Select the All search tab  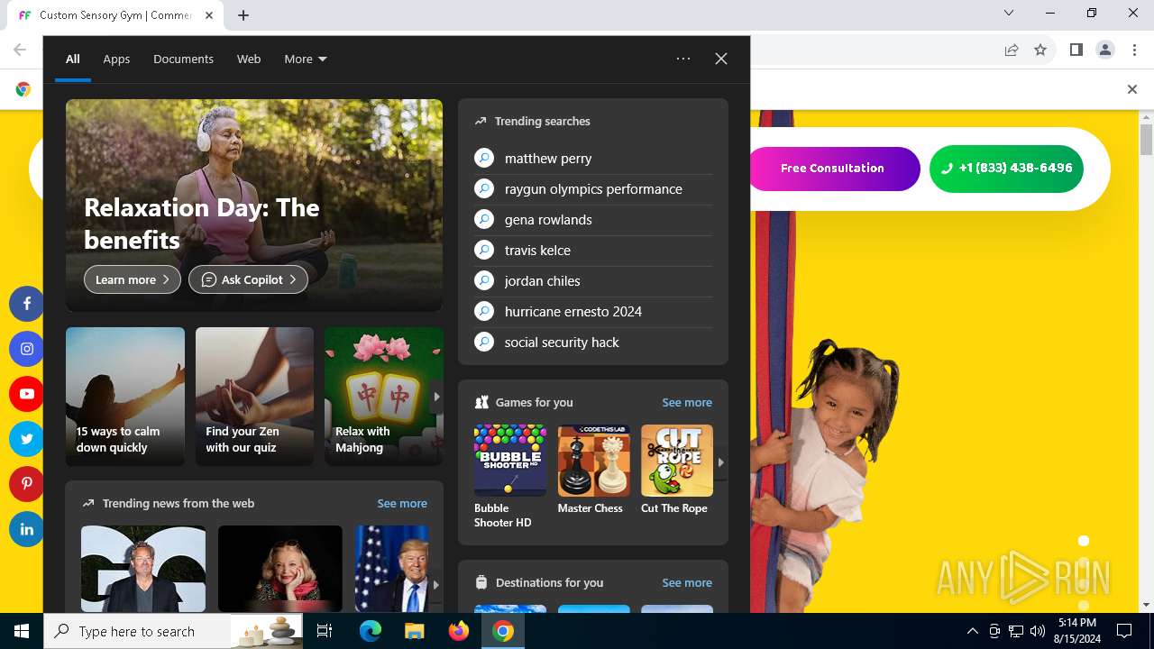point(73,59)
